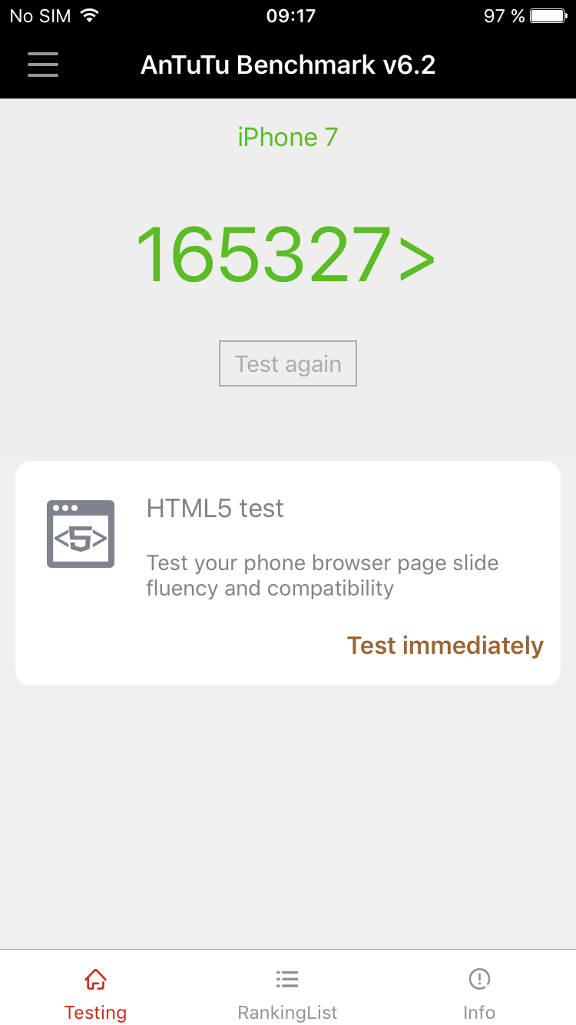Tap the battery indicator icon
The image size is (576, 1025).
548,15
